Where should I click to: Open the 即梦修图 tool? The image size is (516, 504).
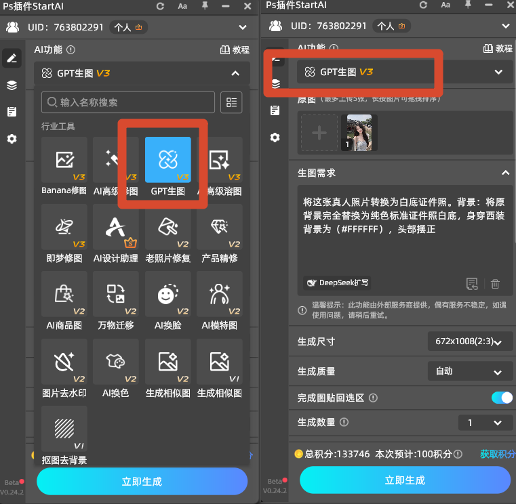[x=64, y=227]
